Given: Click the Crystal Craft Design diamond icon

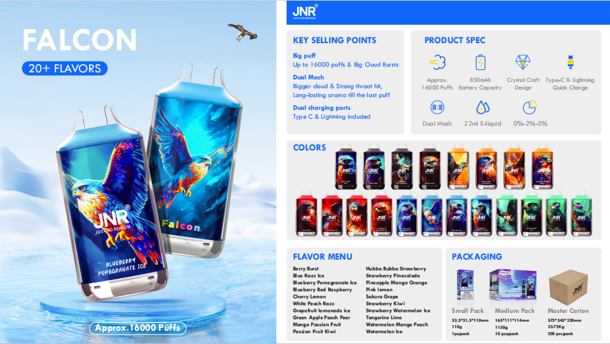Looking at the screenshot, I should point(523,62).
